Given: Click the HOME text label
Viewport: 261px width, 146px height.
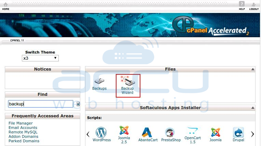Looking at the screenshot, I should (6, 9).
